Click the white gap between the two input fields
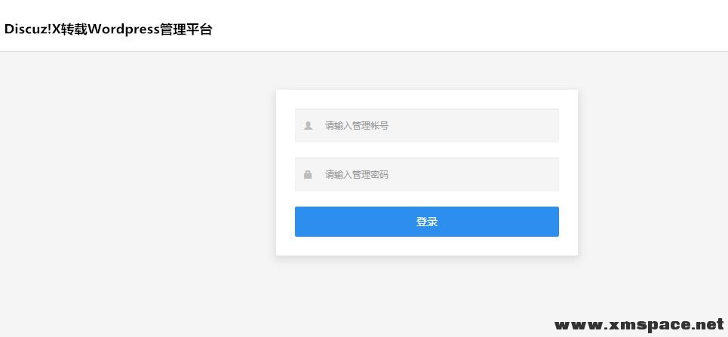The height and width of the screenshot is (337, 728). (427, 150)
